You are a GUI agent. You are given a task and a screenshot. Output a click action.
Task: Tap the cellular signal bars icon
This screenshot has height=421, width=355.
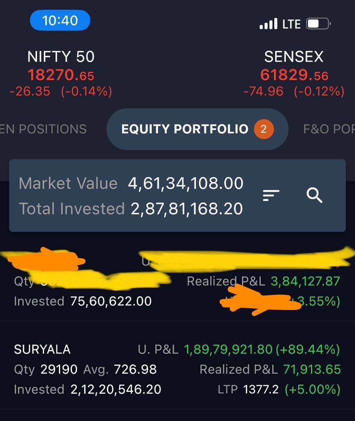pyautogui.click(x=269, y=24)
